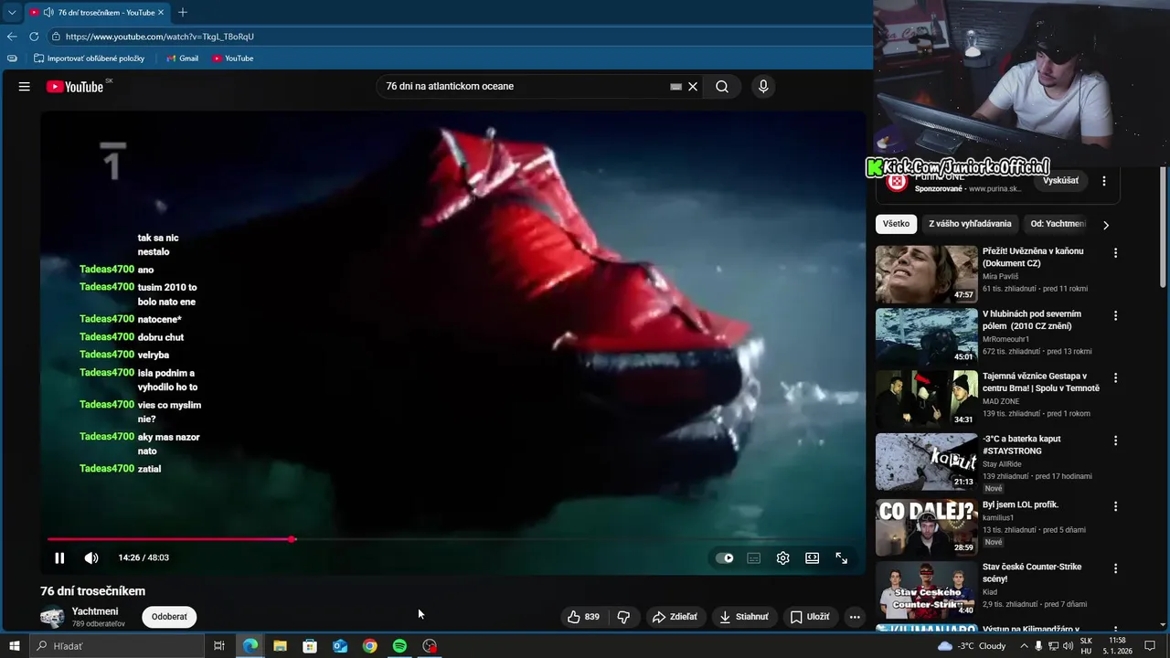Open options for the Purina ad

[x=1104, y=181]
